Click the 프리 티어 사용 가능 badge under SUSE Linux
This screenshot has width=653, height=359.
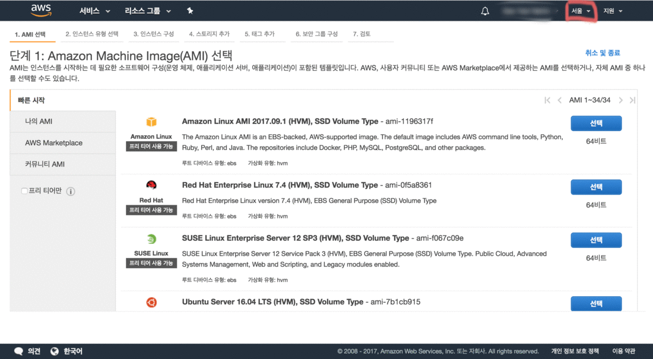click(x=151, y=263)
